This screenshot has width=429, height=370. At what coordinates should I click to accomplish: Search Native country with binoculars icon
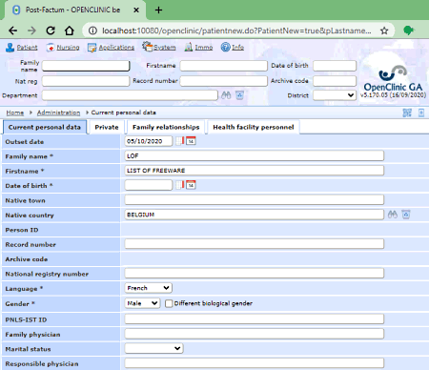point(393,215)
